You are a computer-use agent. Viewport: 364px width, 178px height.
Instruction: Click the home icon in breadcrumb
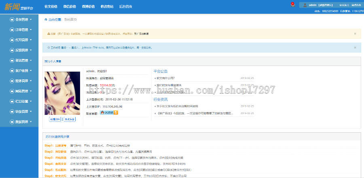tap(46, 20)
